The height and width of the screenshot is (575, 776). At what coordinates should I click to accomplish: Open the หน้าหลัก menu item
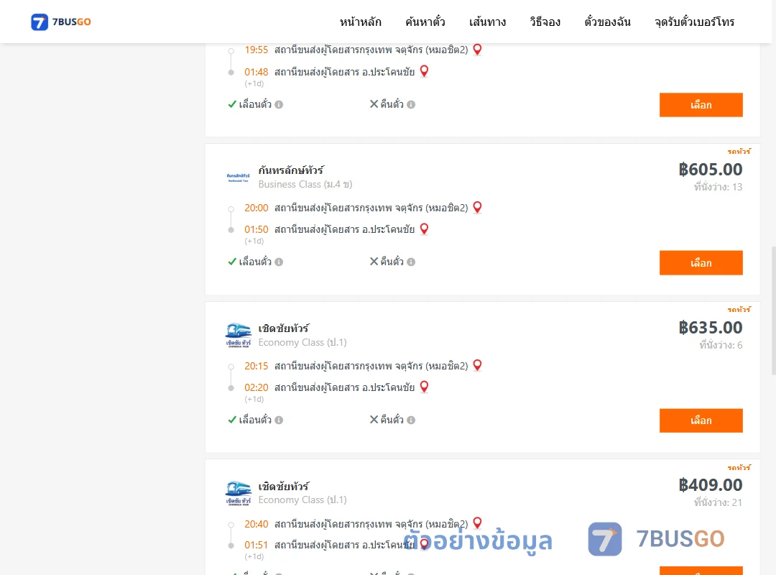[360, 22]
